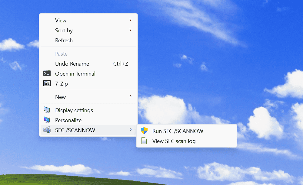Select the SFC /SCANNOW menu entry
303x185 pixels.
(88, 130)
